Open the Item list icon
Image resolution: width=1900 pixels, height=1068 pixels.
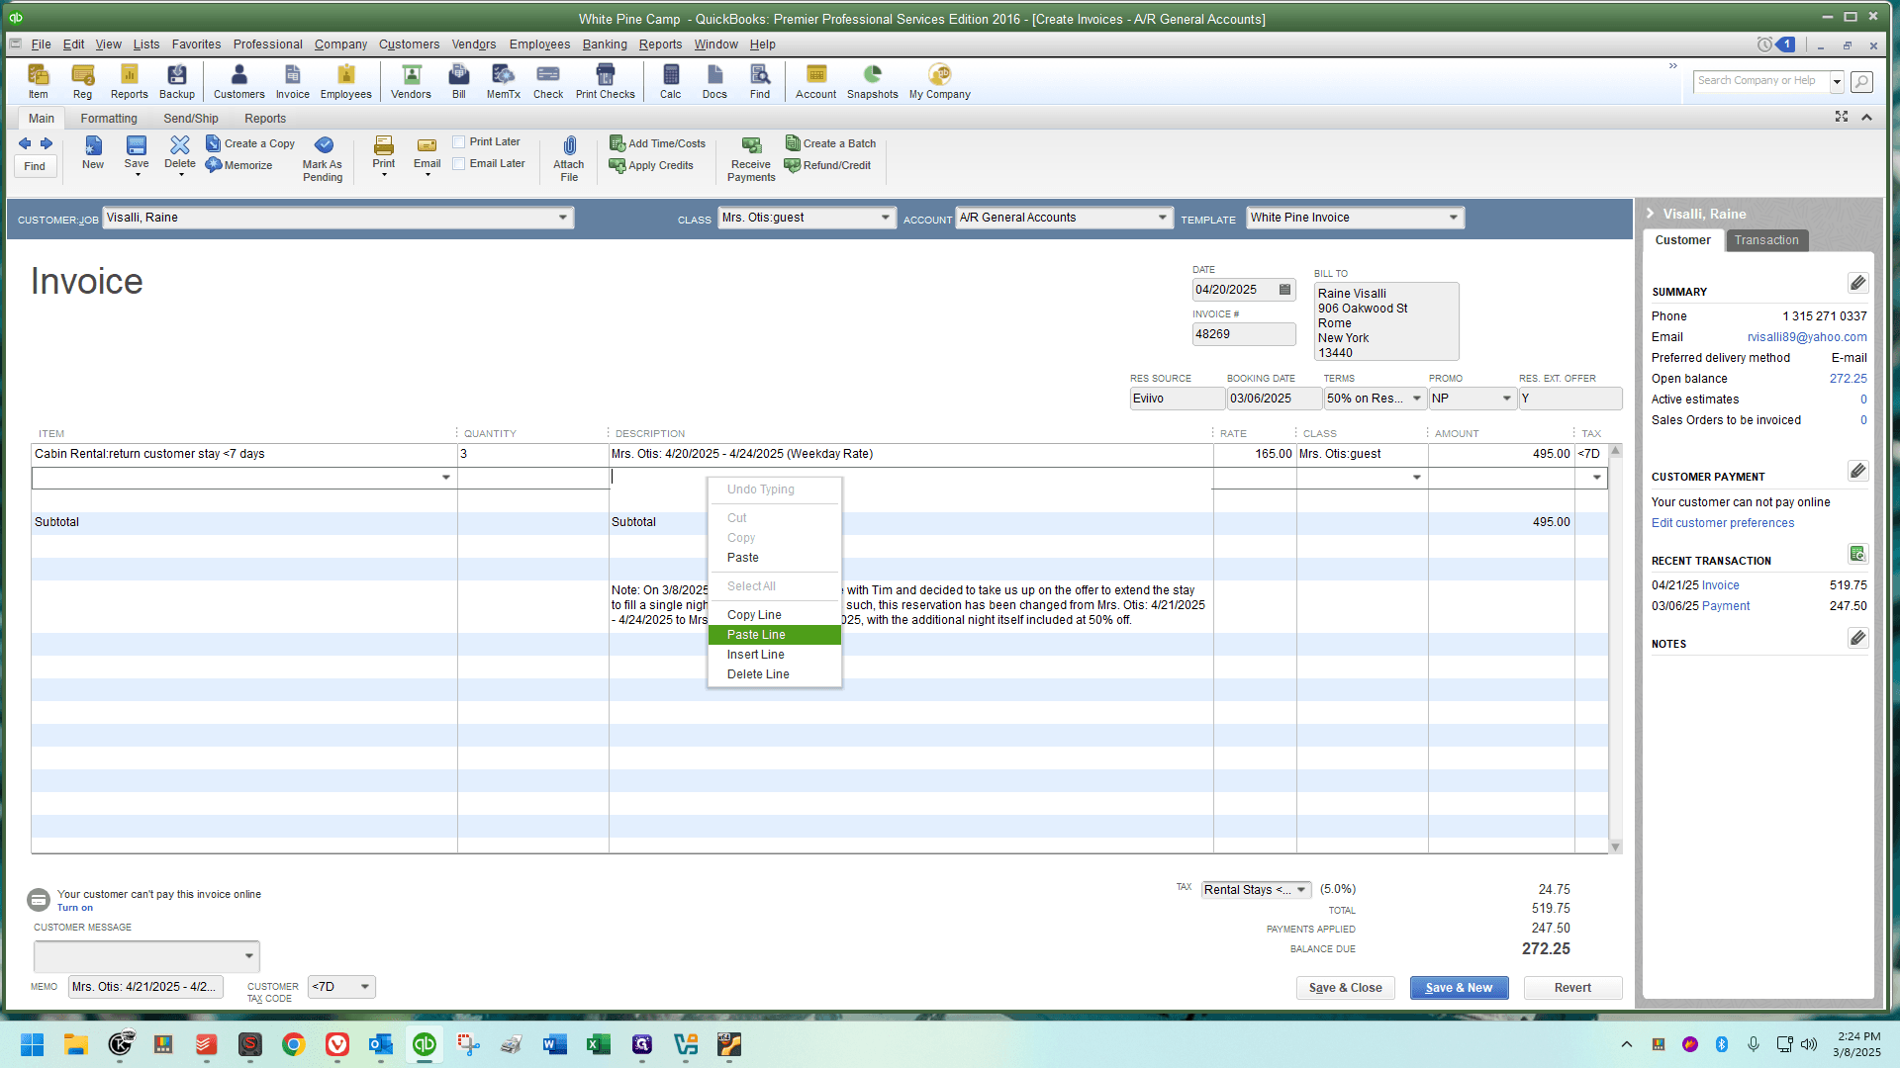point(38,81)
